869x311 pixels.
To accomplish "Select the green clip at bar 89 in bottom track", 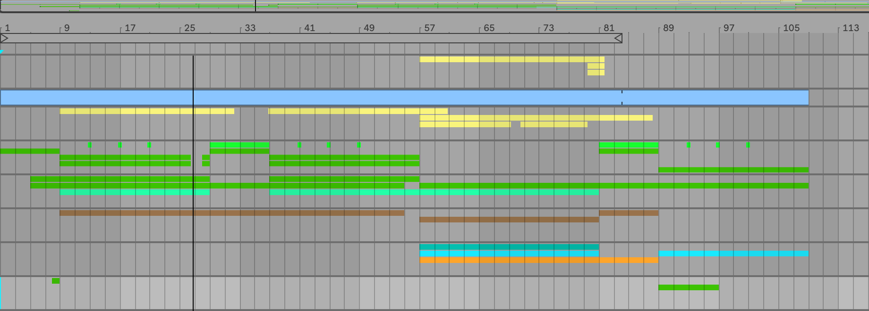I will [x=689, y=287].
